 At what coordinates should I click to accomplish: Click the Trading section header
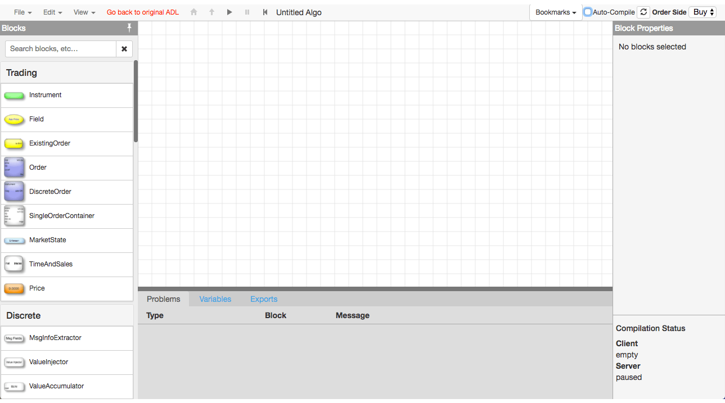tap(67, 73)
